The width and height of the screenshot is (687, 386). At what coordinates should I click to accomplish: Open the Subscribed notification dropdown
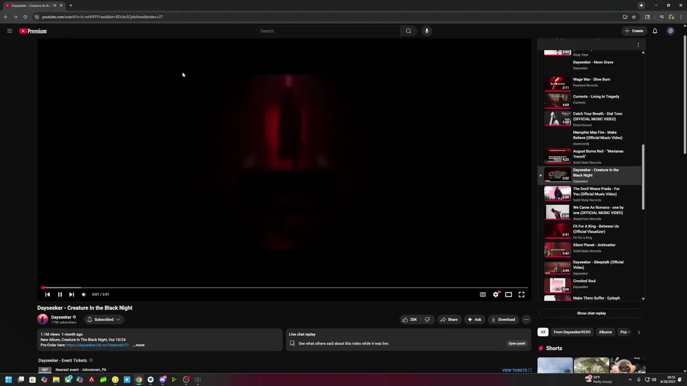pos(103,320)
